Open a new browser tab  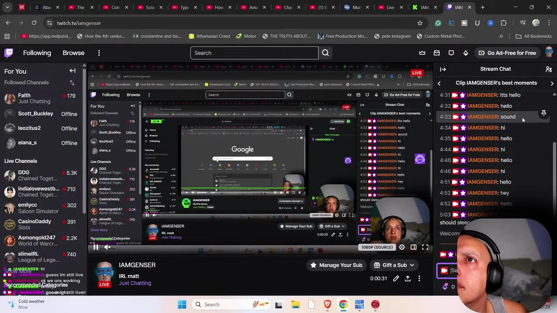[x=483, y=7]
